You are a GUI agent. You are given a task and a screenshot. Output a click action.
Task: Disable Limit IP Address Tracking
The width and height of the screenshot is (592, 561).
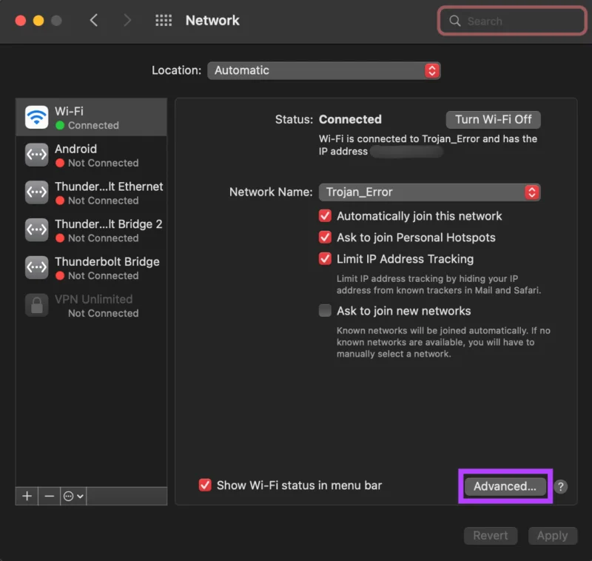tap(325, 259)
